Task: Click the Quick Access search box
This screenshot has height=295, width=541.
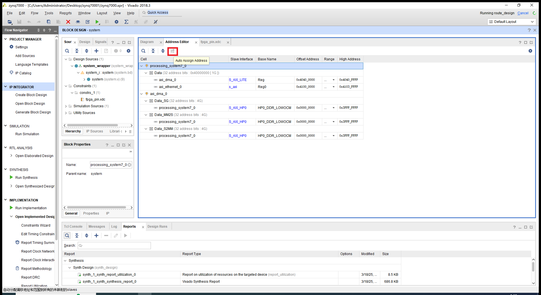Action: point(162,13)
